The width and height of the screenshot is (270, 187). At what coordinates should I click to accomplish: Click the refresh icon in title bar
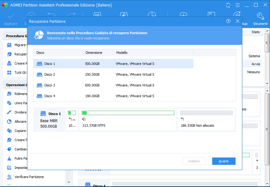coord(228,5)
